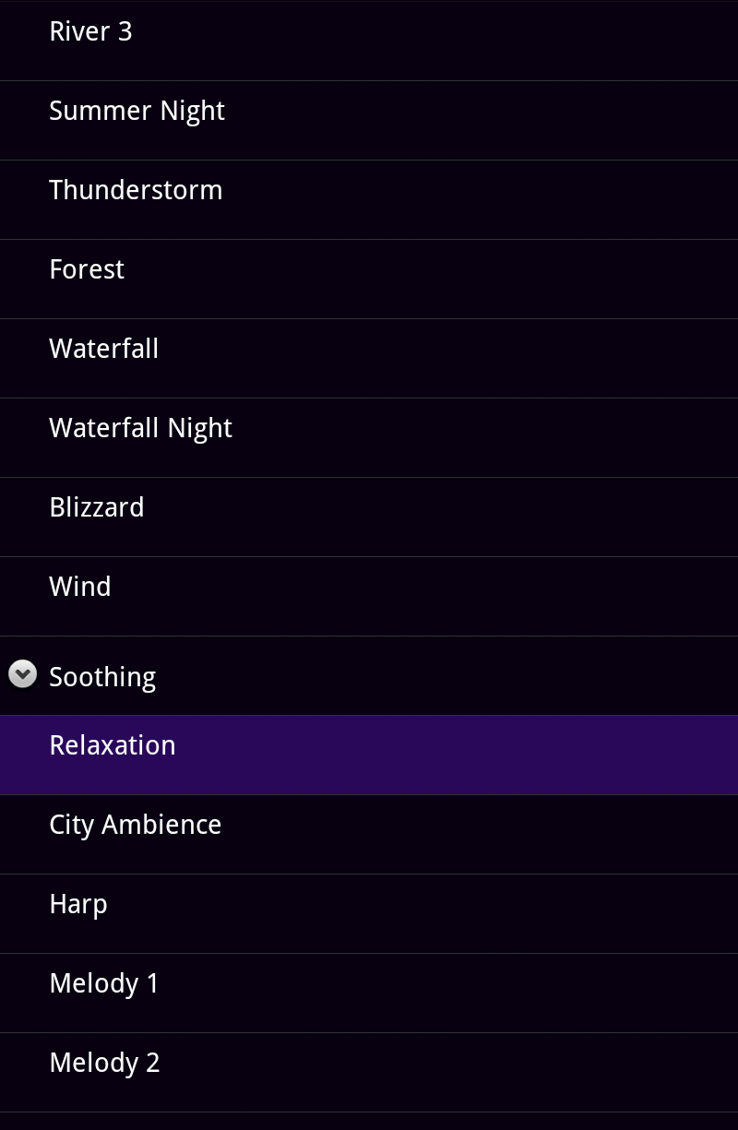Select the River 3 sound
Image resolution: width=738 pixels, height=1130 pixels.
tap(90, 32)
